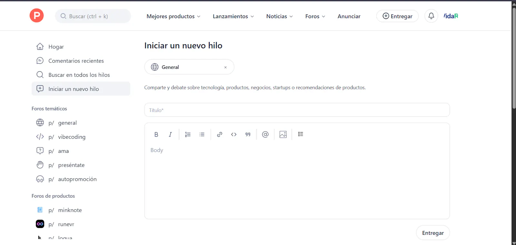Viewport: 516px width, 245px height.
Task: Open the Noticias dropdown
Action: tap(279, 16)
